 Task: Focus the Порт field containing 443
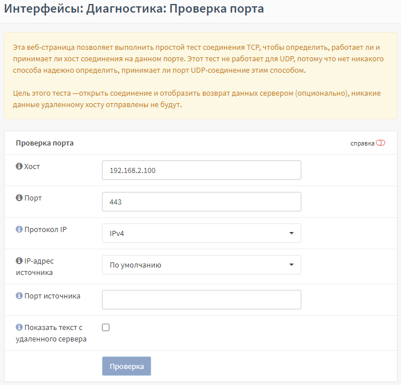tap(201, 202)
